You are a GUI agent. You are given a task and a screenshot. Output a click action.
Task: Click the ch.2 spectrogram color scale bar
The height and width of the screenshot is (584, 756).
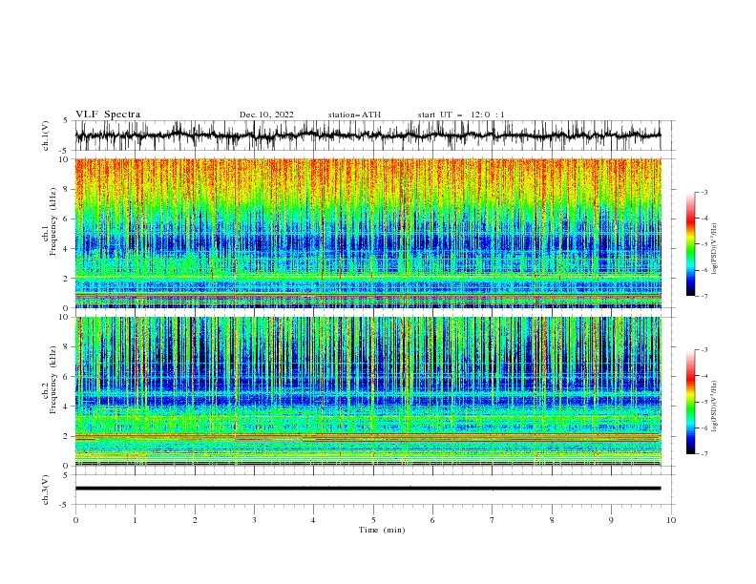[x=690, y=402]
